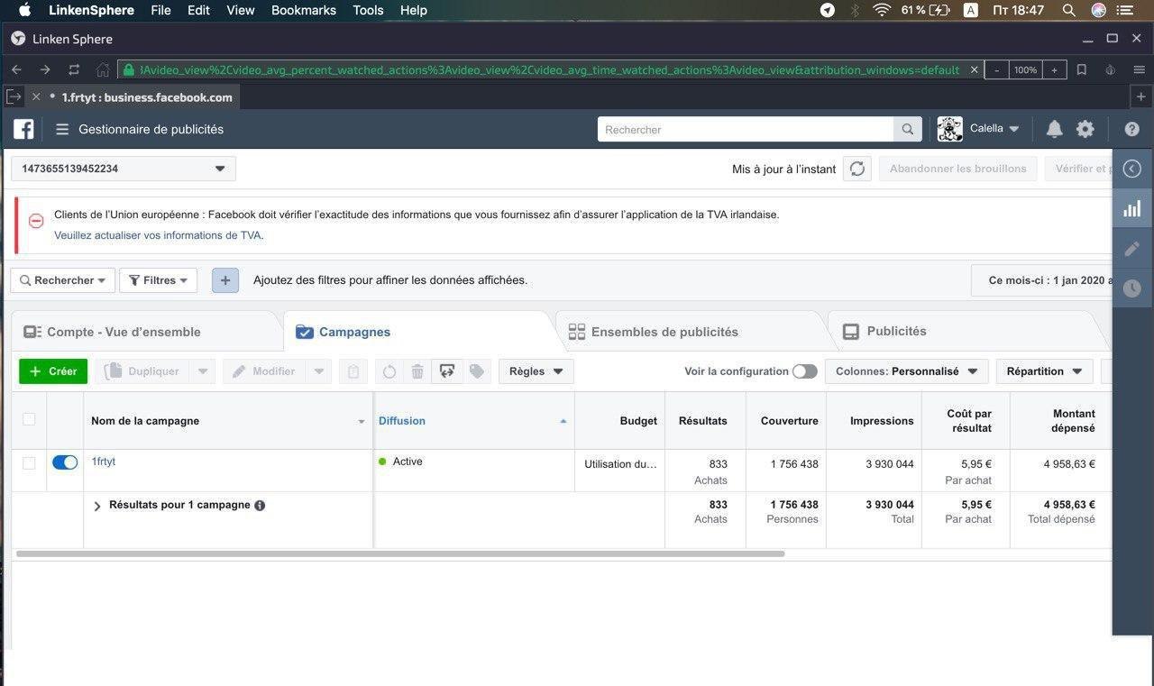Click the trash delete icon
This screenshot has height=686, width=1154.
tap(417, 371)
